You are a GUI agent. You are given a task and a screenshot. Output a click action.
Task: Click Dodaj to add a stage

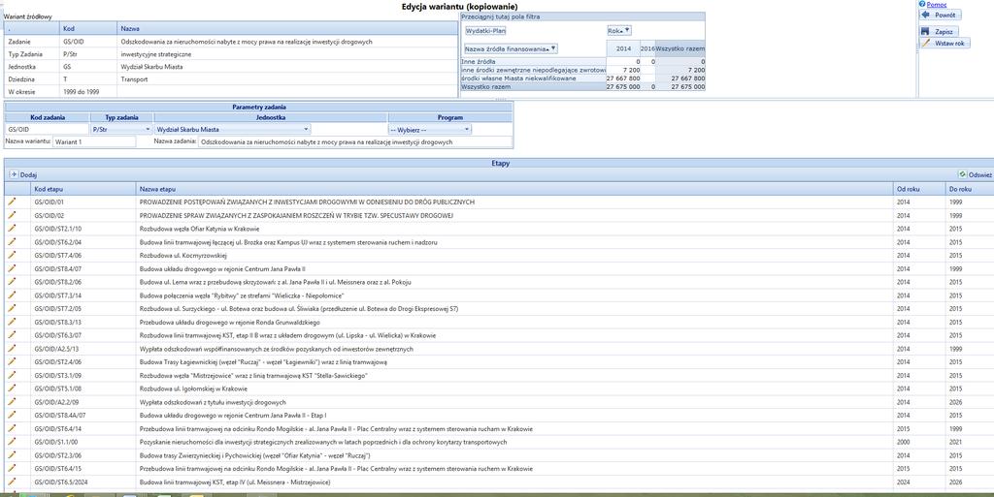(24, 173)
